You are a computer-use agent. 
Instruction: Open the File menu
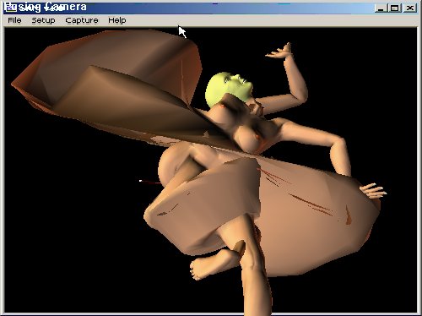coord(14,20)
